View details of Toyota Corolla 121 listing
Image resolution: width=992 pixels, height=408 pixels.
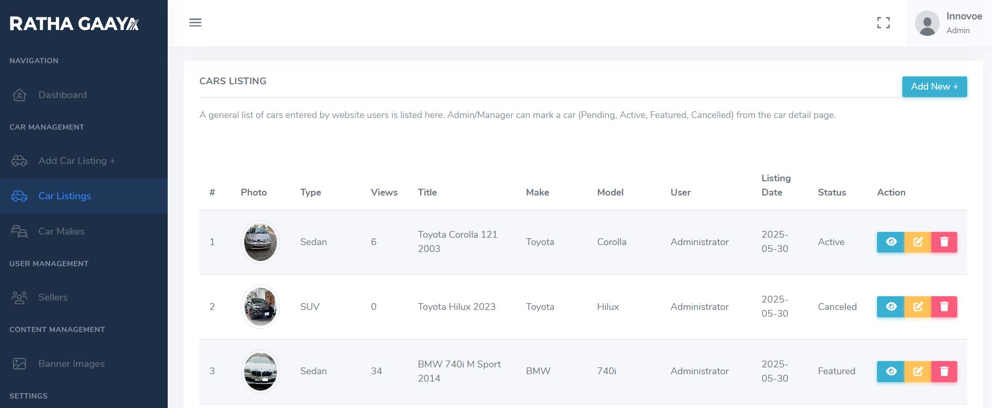point(891,242)
